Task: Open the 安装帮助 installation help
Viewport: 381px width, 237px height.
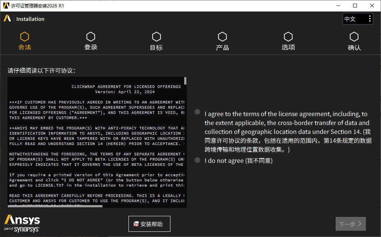Action: 149,224
